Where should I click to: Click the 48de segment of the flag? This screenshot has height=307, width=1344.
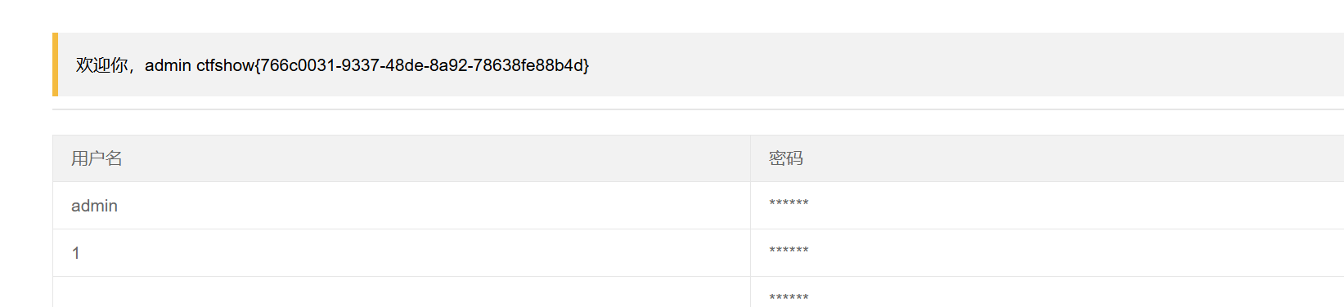(x=404, y=65)
